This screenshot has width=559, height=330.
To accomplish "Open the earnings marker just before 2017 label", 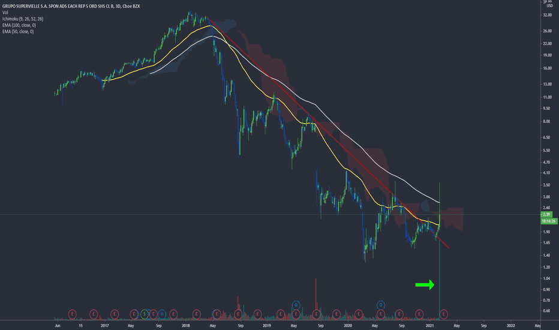I will [94, 314].
